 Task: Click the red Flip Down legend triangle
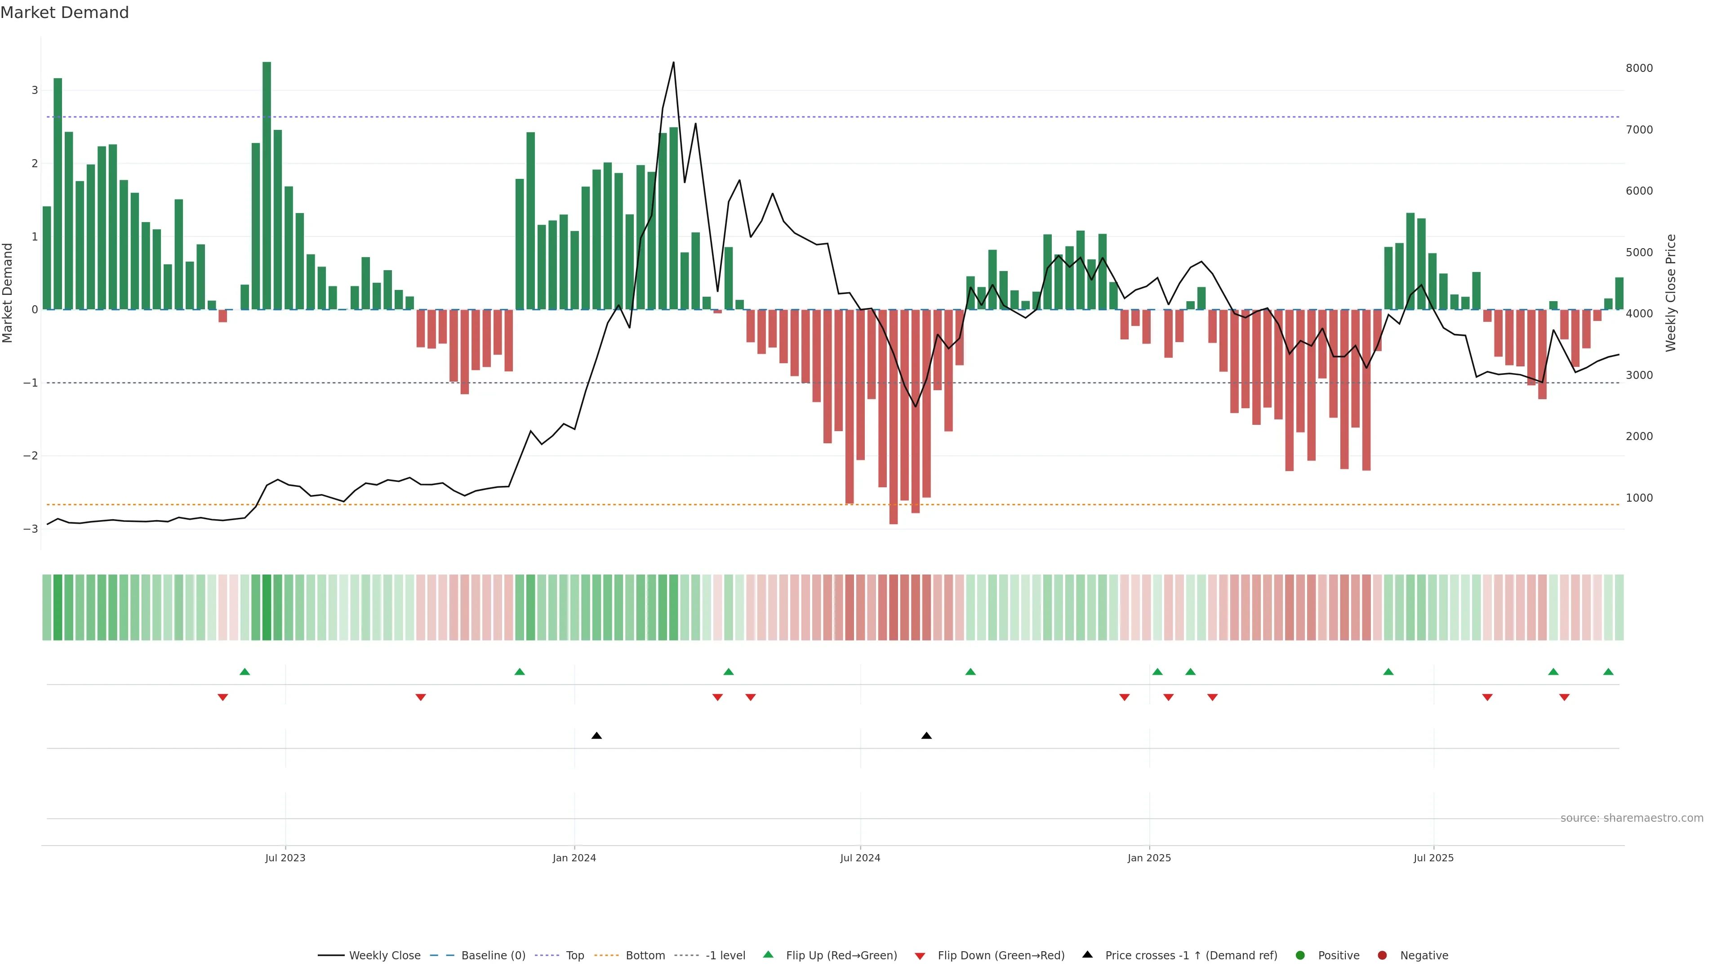click(920, 956)
